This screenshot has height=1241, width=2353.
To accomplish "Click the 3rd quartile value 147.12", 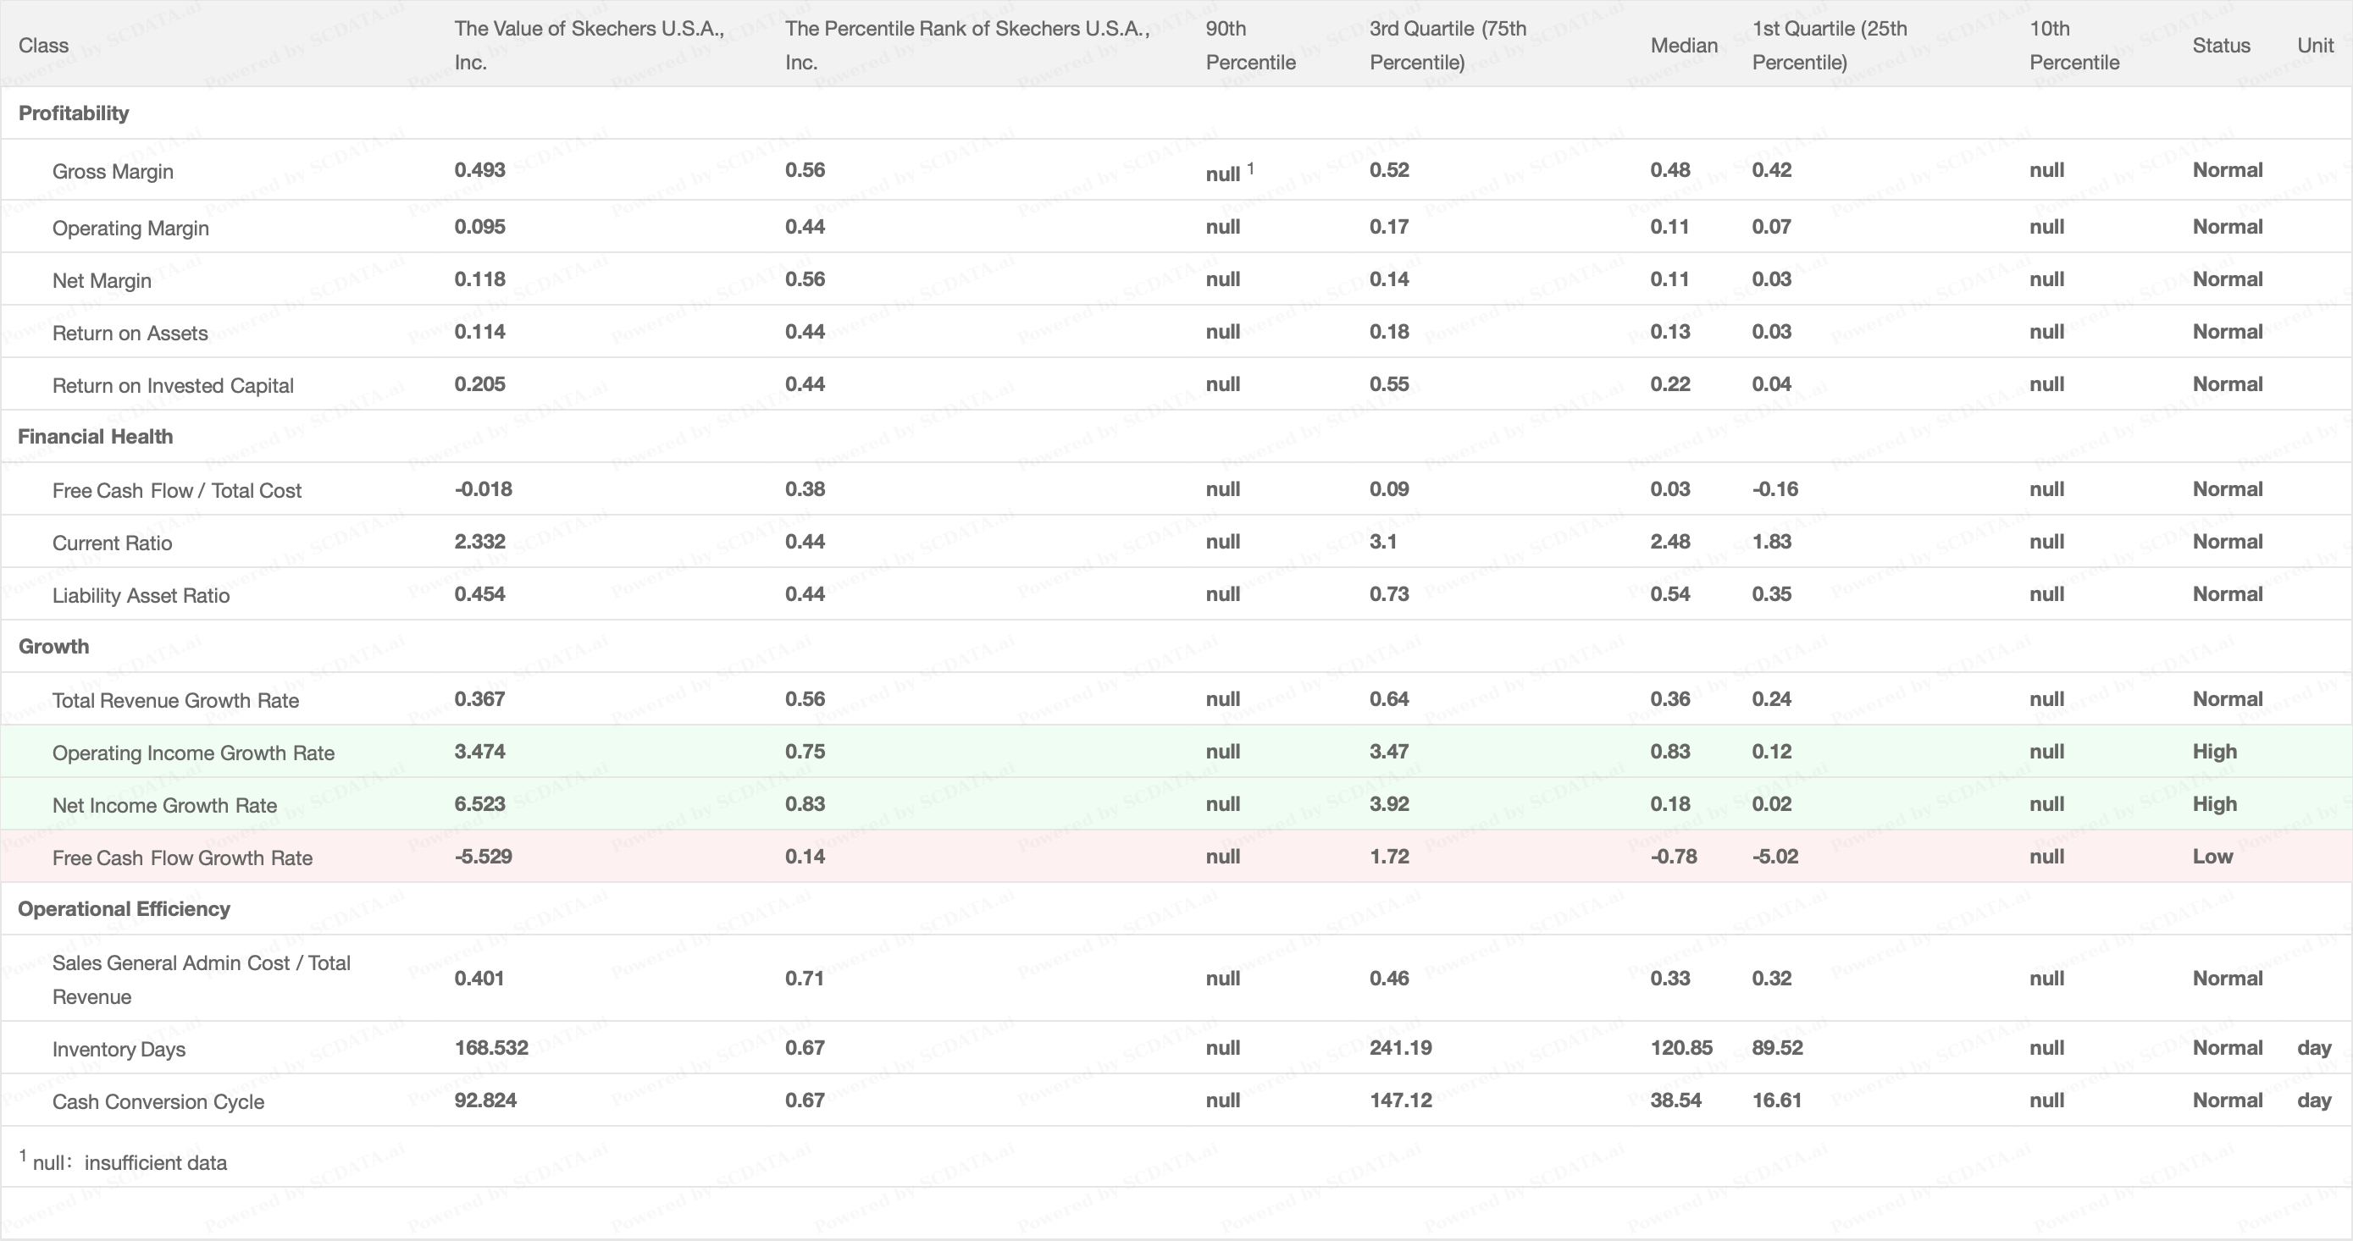I will click(1400, 1100).
